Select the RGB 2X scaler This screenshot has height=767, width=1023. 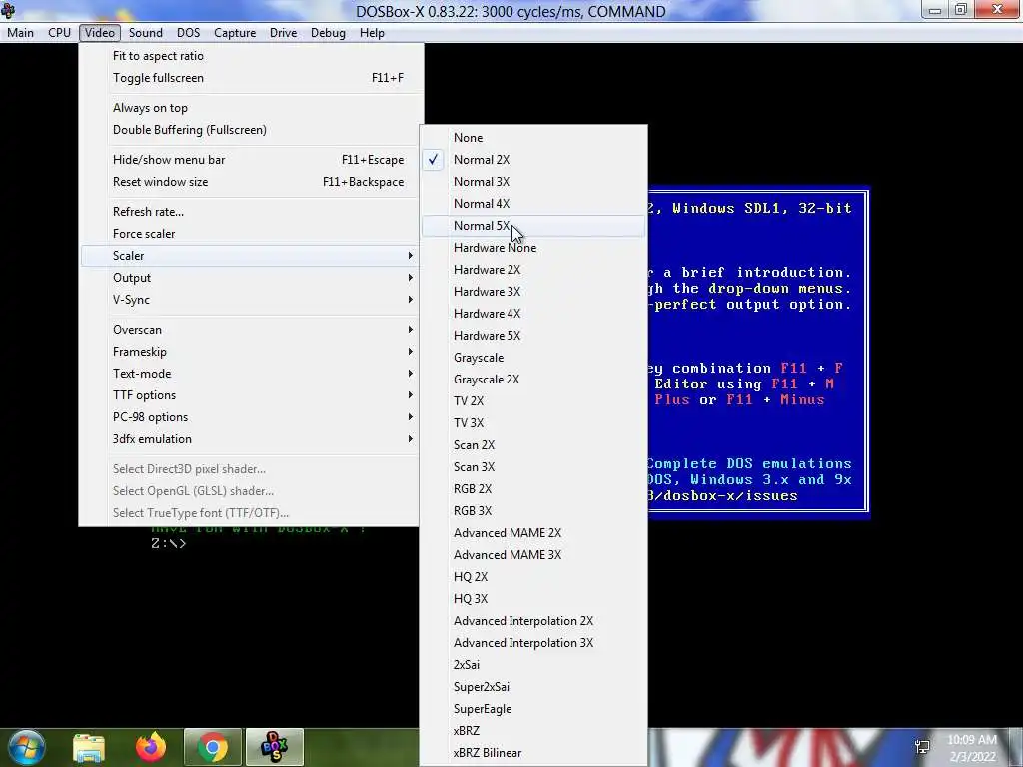pos(533,489)
